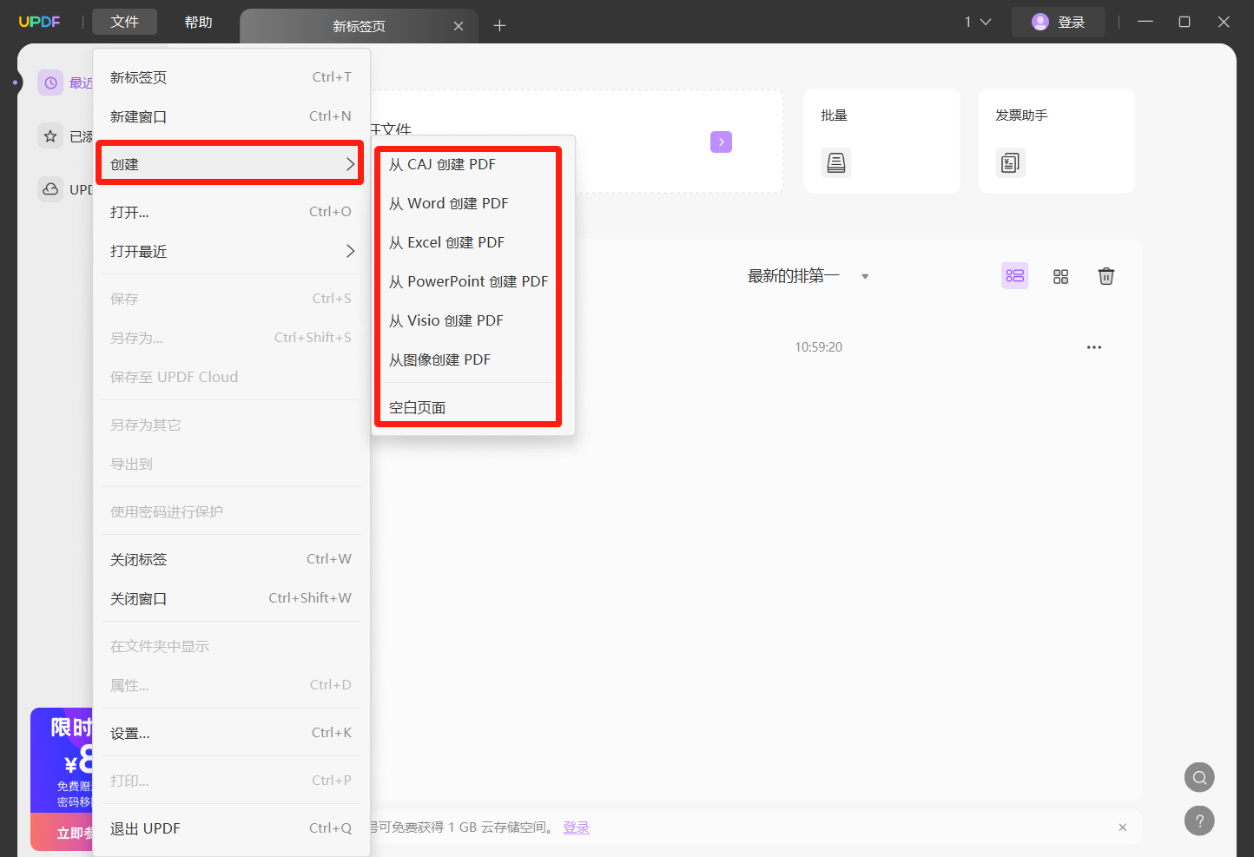1254x857 pixels.
Task: Click the limited-time promo banner
Action: [62, 779]
